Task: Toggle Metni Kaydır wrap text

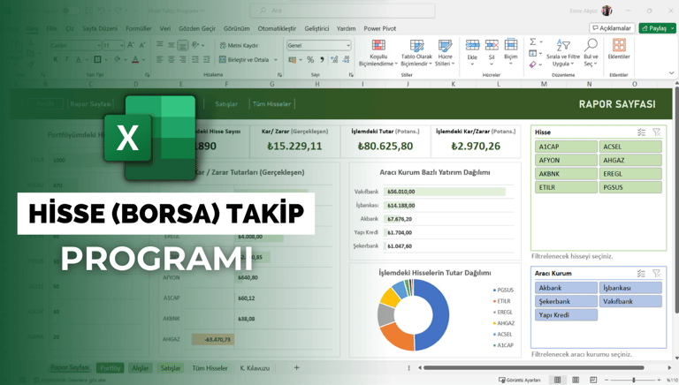Action: click(239, 45)
